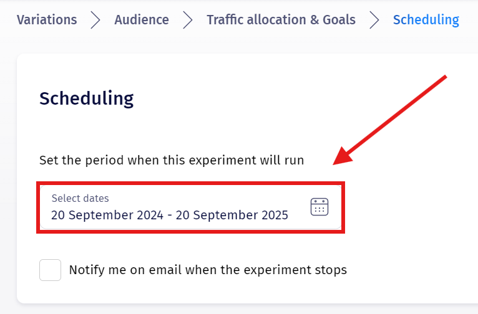Click the chevron before the Scheduling step
Image resolution: width=478 pixels, height=314 pixels.
click(x=374, y=20)
